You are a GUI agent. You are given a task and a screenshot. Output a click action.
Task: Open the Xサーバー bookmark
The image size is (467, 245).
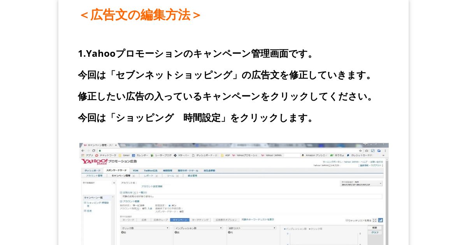pyautogui.click(x=181, y=155)
